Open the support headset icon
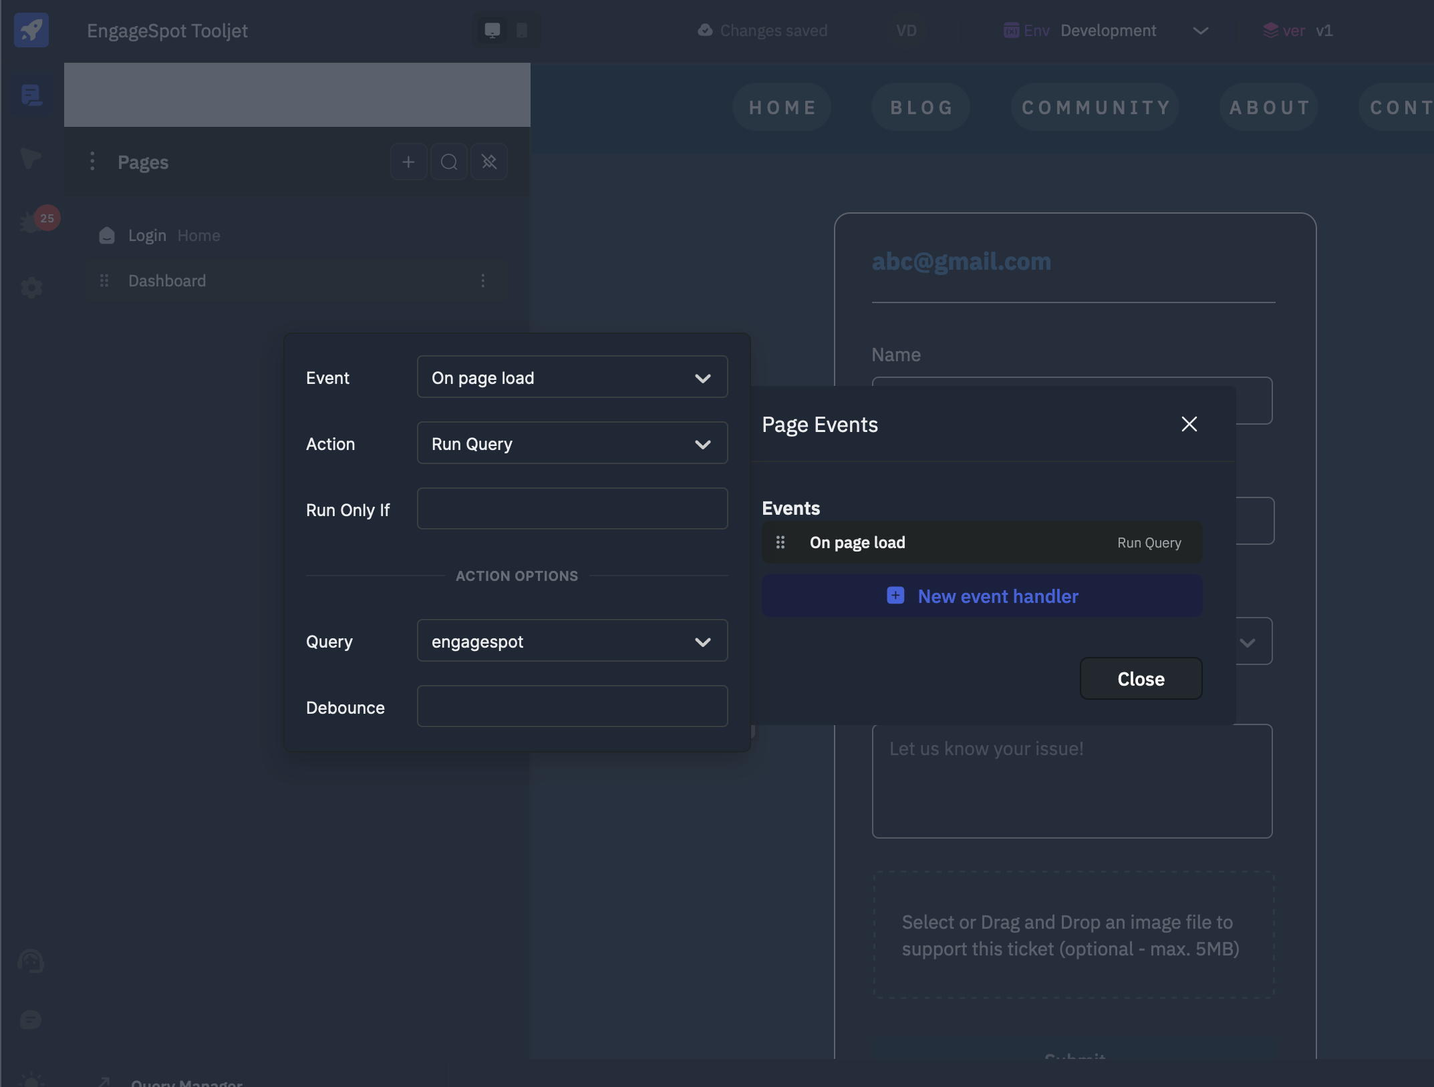 coord(31,962)
